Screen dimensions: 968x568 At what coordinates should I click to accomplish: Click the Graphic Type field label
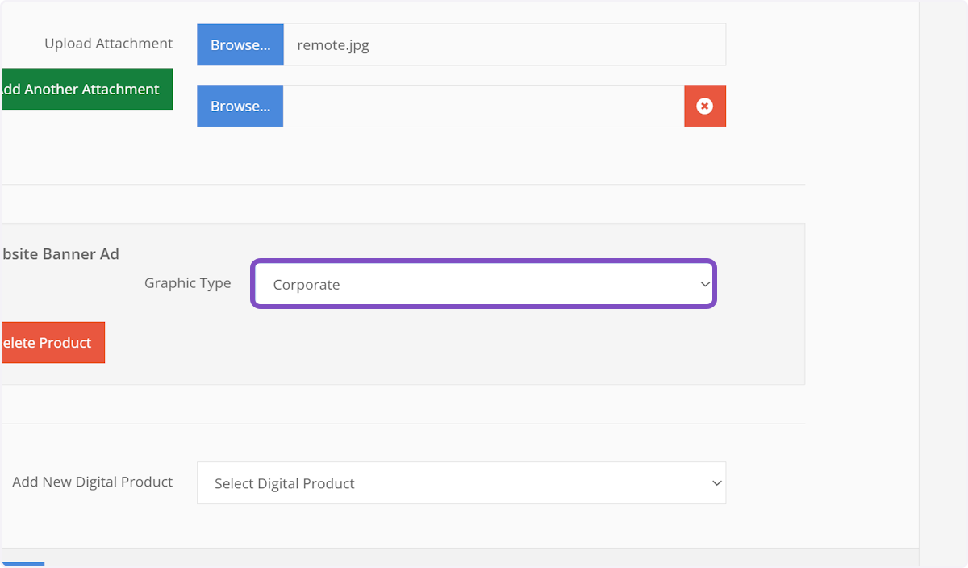point(187,283)
